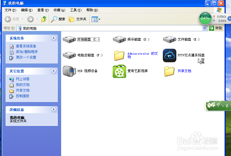231x156 pixels.
Task: Open 网上邻居 link in sidebar
Action: [x=23, y=79]
